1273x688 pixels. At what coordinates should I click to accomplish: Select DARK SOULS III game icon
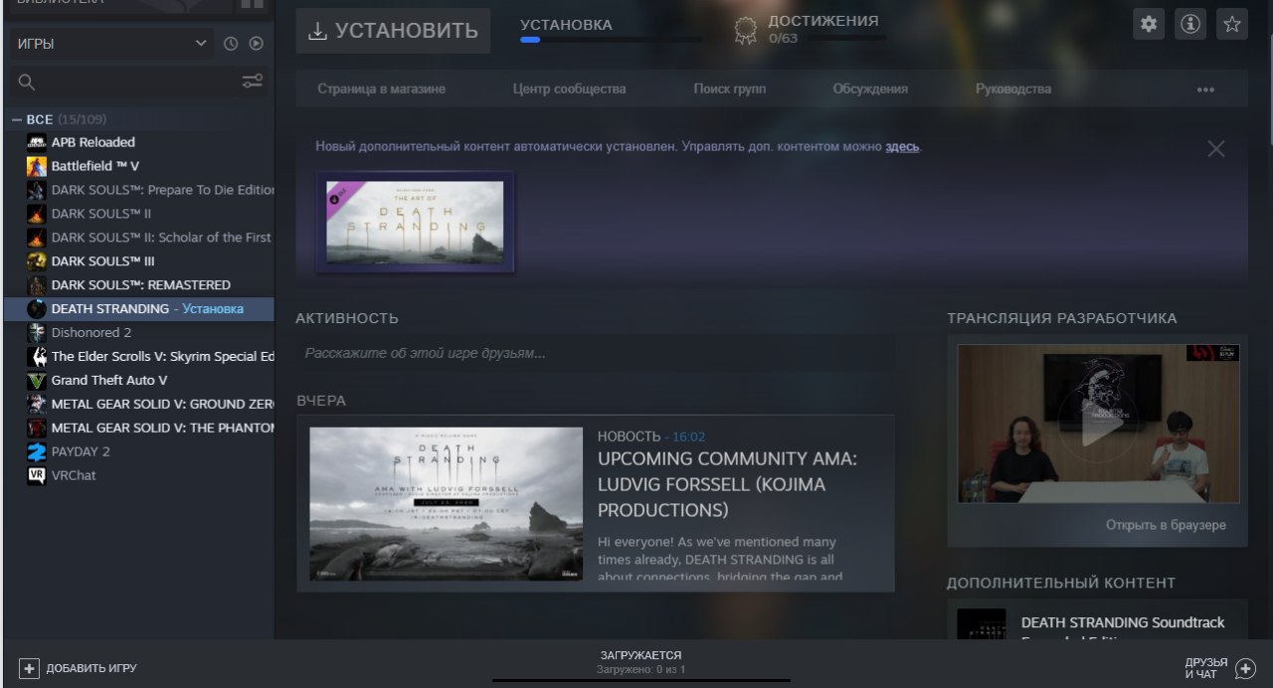[37, 261]
